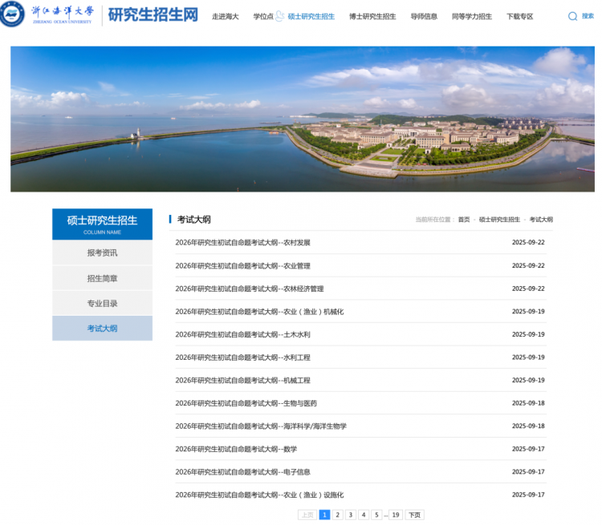Go to page 2 of results
602x525 pixels.
click(x=337, y=515)
